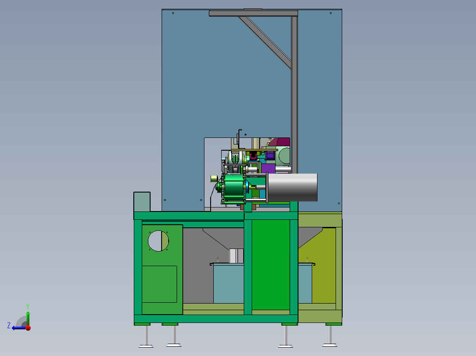Viewport: 476px width, 356px height.
Task: Select the rectangular lower panel on green door
Action: pos(159,284)
